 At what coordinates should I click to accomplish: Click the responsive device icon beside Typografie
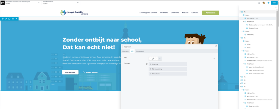[147, 64]
